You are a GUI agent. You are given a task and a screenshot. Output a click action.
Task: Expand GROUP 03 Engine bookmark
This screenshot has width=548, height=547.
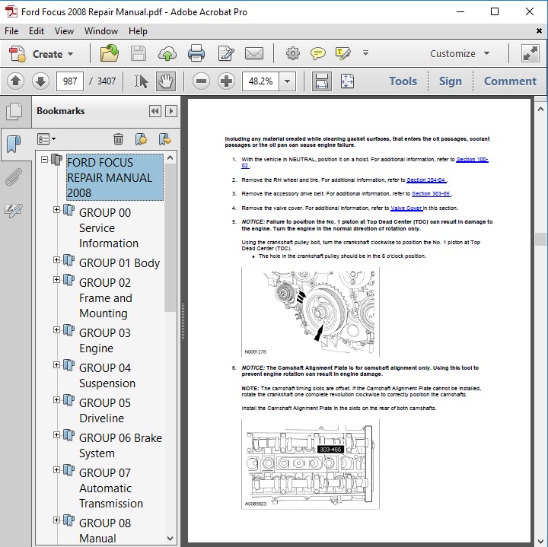click(x=56, y=329)
